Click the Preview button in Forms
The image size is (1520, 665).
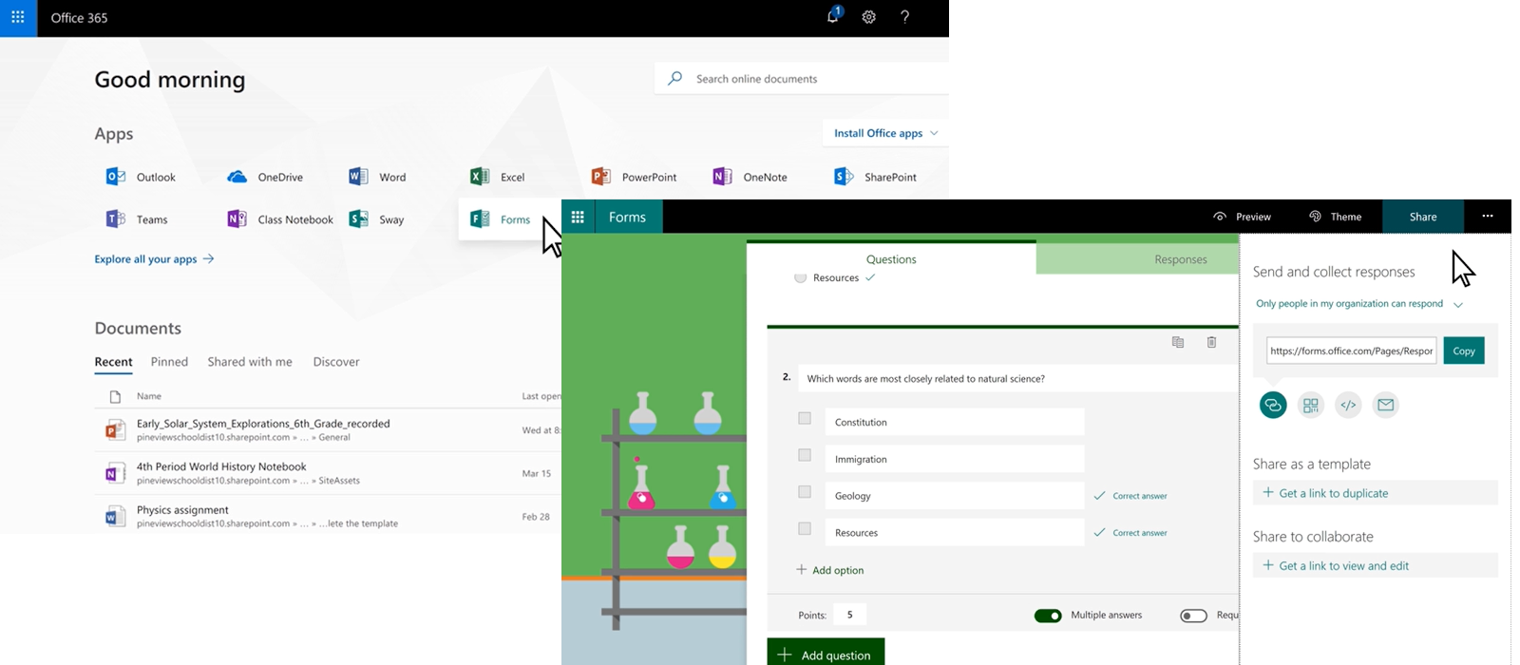click(1242, 217)
